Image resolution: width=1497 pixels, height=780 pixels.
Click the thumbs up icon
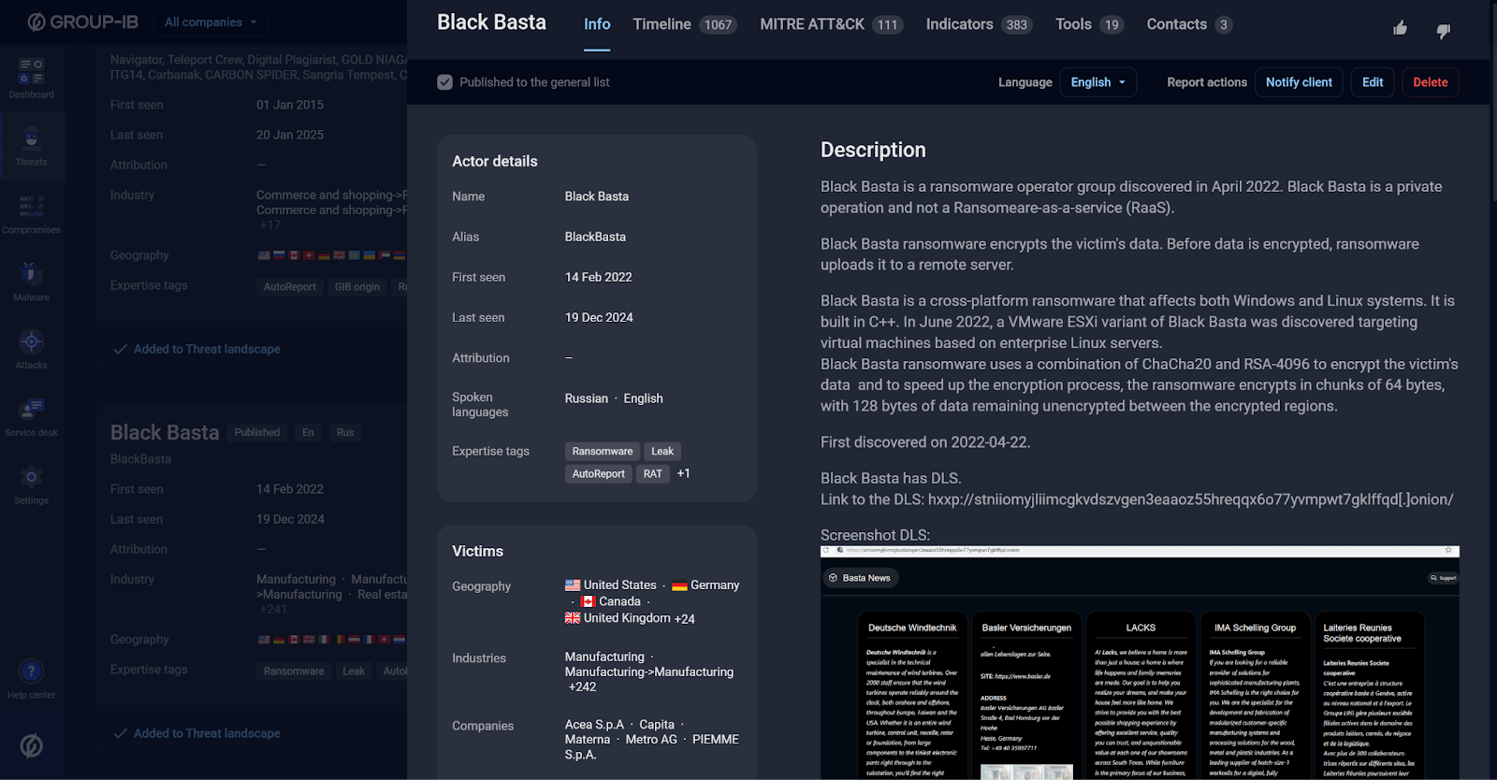click(1400, 28)
